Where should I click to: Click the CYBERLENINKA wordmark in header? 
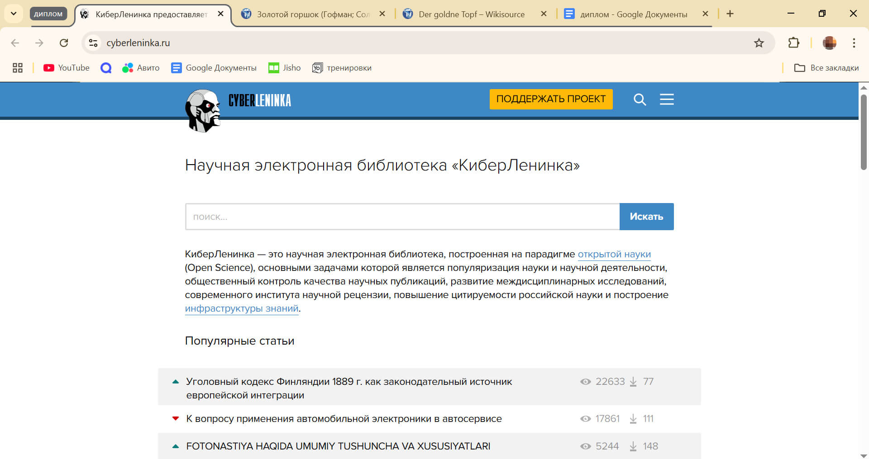click(259, 100)
